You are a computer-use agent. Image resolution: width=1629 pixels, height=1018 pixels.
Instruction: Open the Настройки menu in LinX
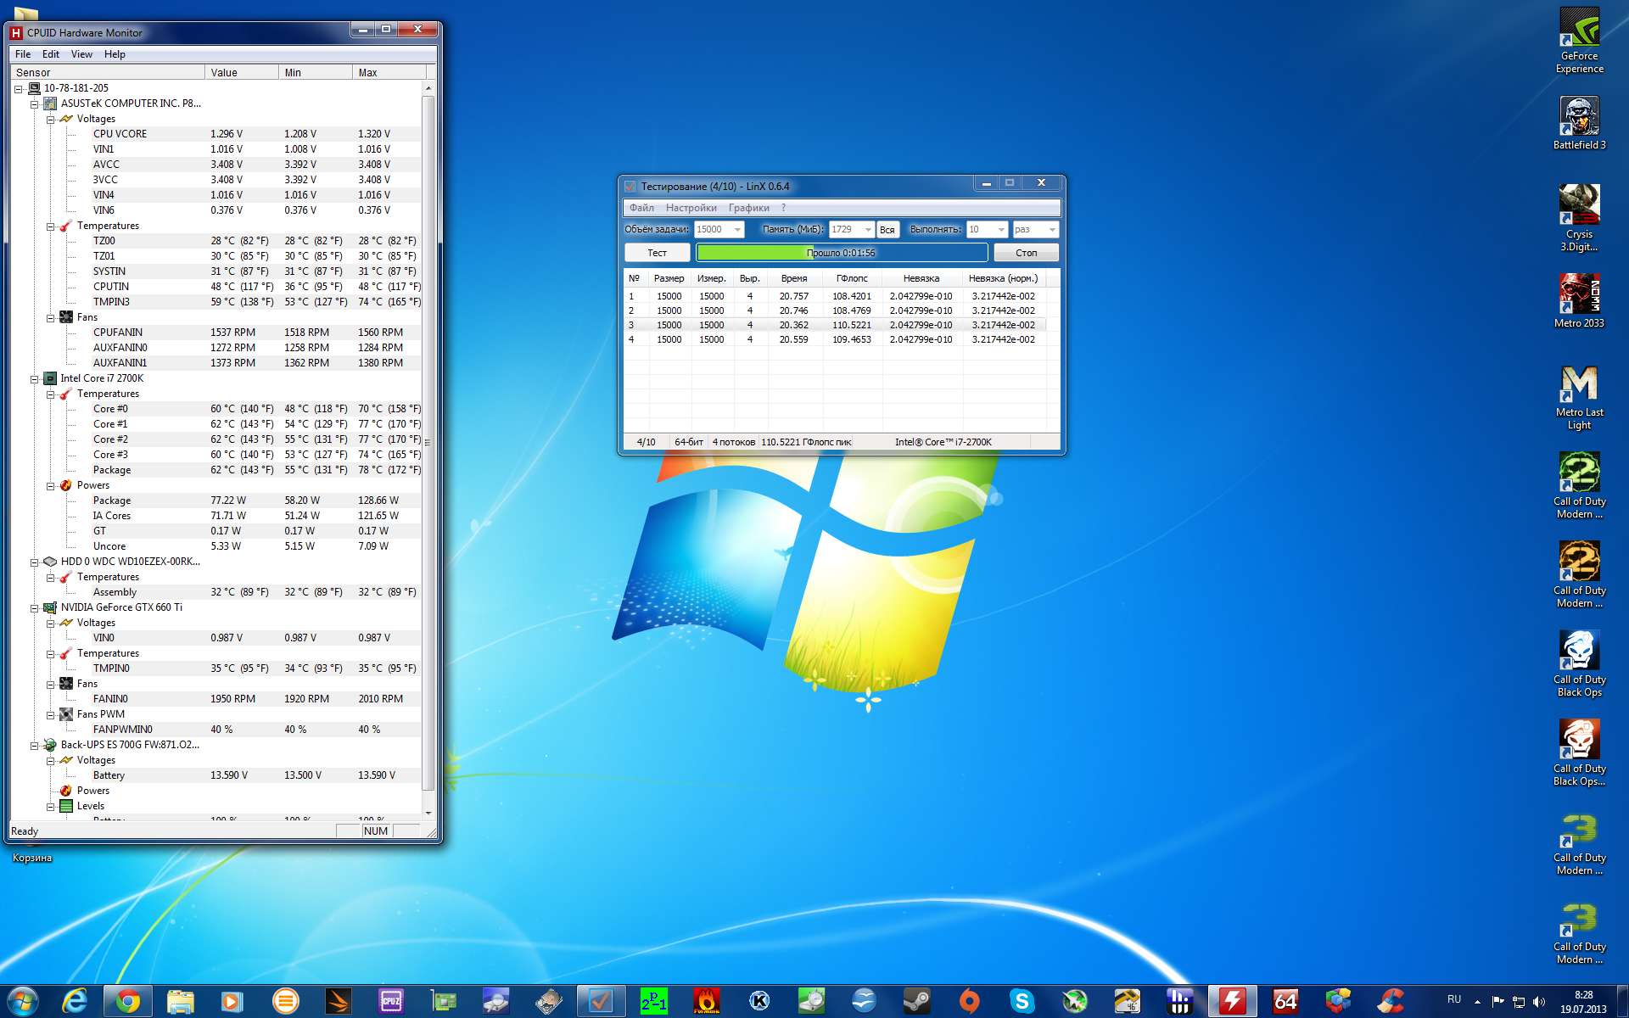tap(691, 208)
